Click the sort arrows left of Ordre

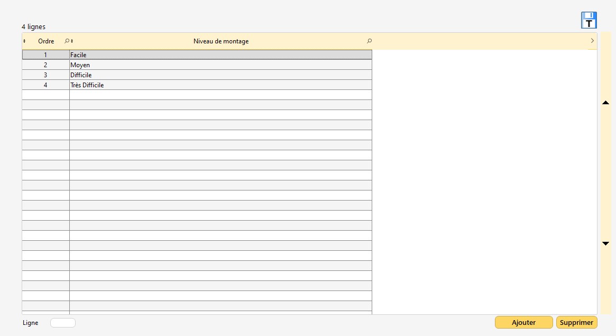tap(24, 41)
